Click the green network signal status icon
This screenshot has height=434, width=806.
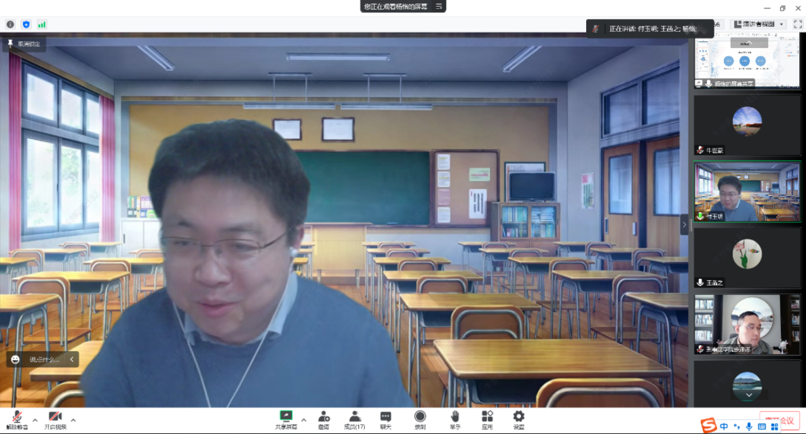pyautogui.click(x=42, y=24)
